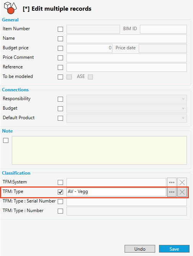Check the To be modeled checkbox

(x=60, y=77)
